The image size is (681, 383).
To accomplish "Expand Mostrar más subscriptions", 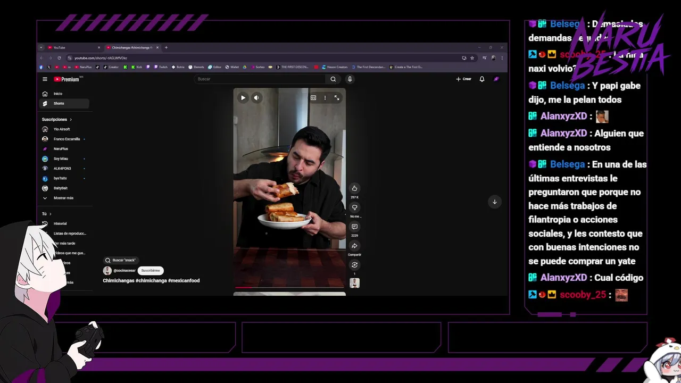I will click(x=64, y=198).
